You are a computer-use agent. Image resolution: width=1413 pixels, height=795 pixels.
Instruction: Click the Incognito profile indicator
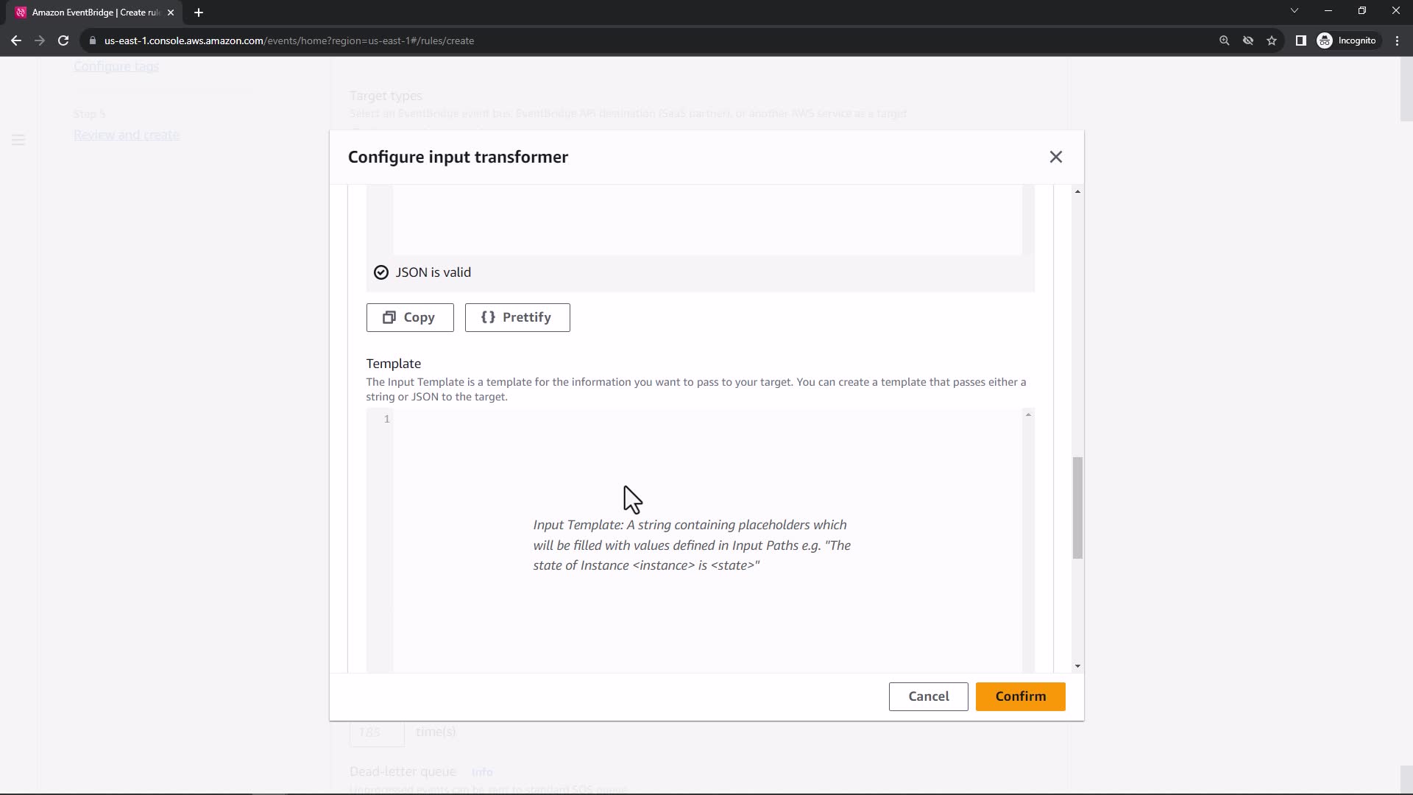1347,40
